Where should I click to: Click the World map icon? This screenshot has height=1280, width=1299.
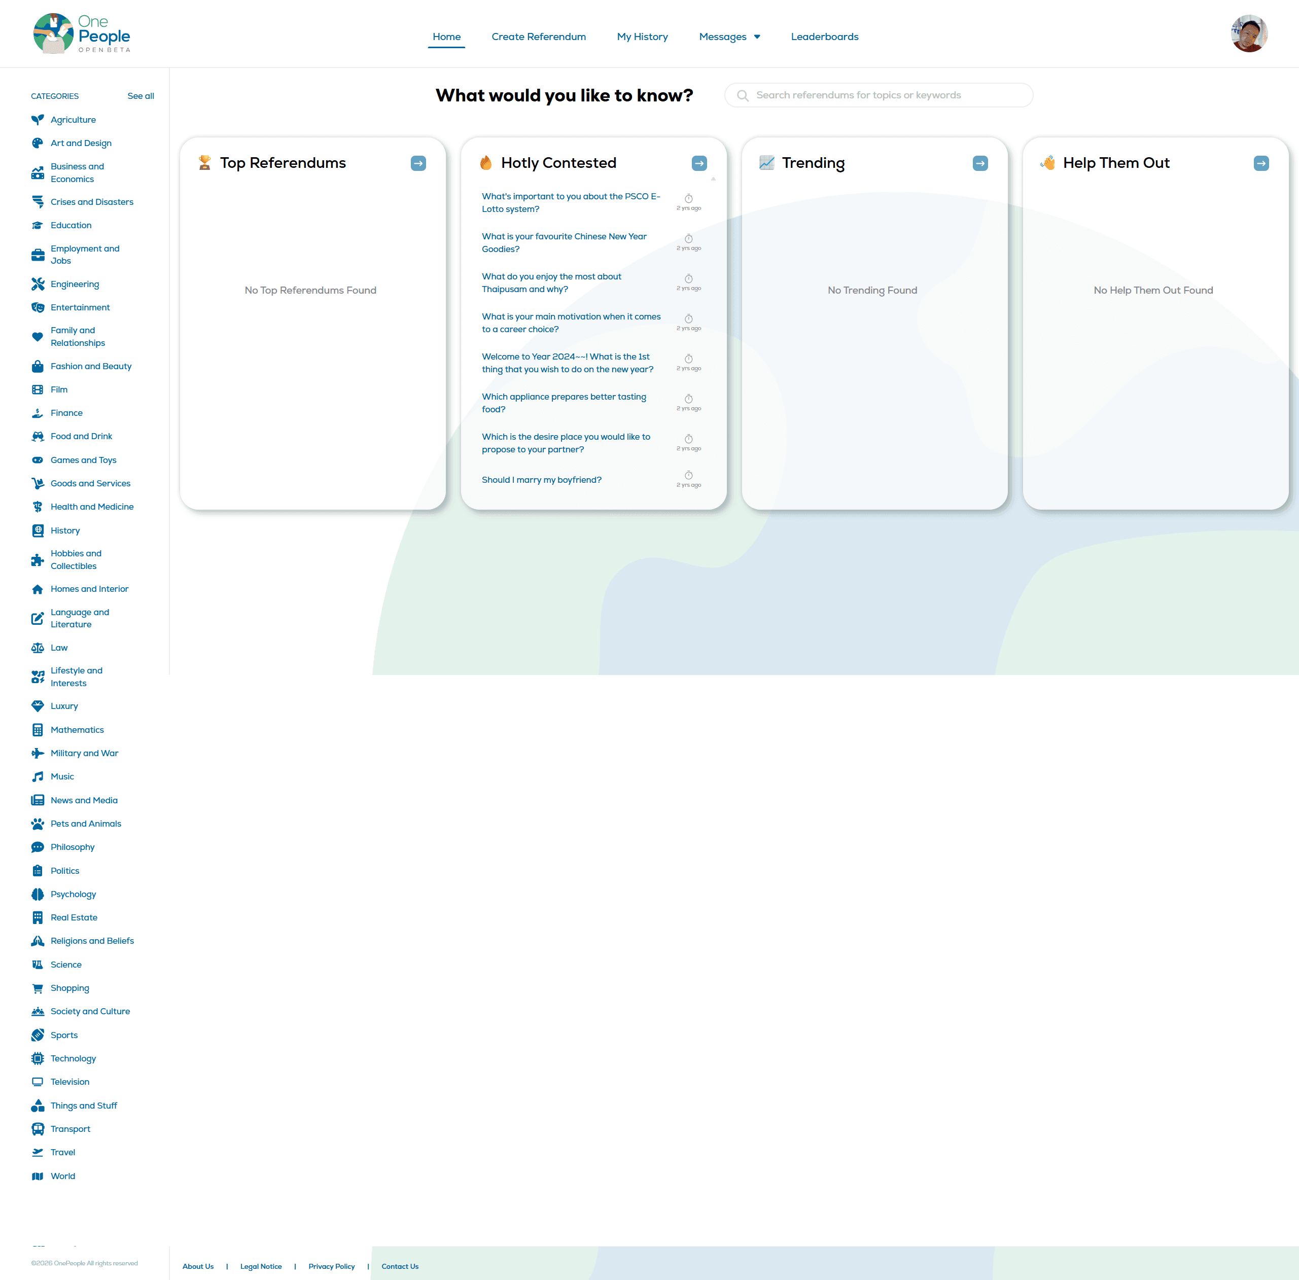click(x=38, y=1177)
